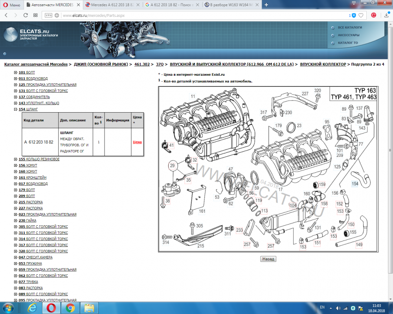Open the speed dial tiles icon
This screenshot has height=314, width=393.
(35, 16)
